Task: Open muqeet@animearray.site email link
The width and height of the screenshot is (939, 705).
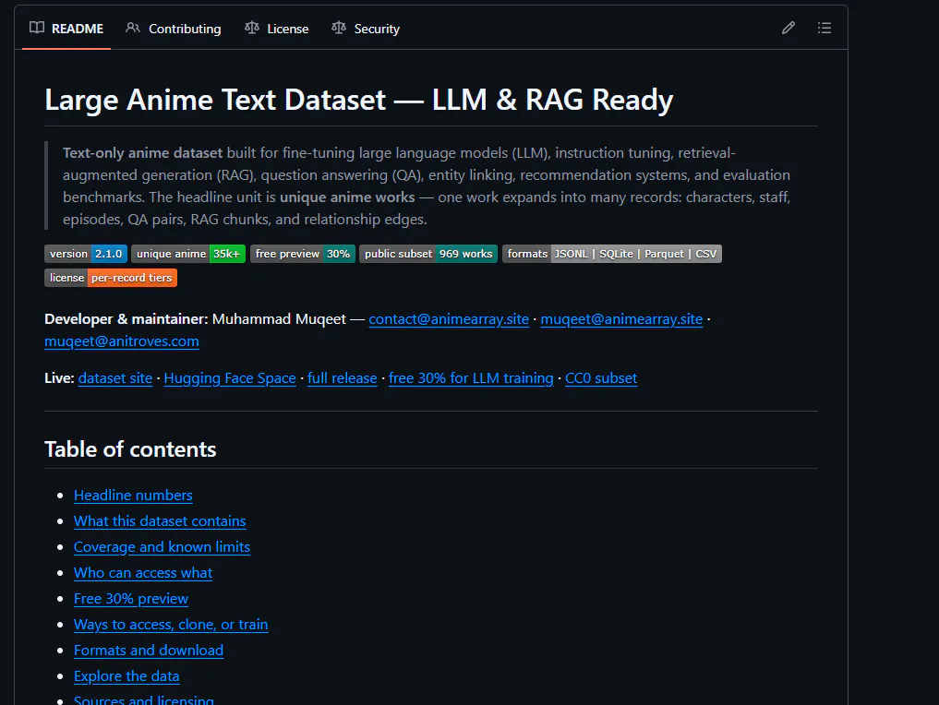Action: pyautogui.click(x=621, y=319)
